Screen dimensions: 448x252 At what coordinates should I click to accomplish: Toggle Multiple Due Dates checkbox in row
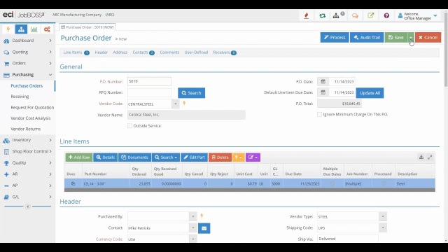click(332, 183)
